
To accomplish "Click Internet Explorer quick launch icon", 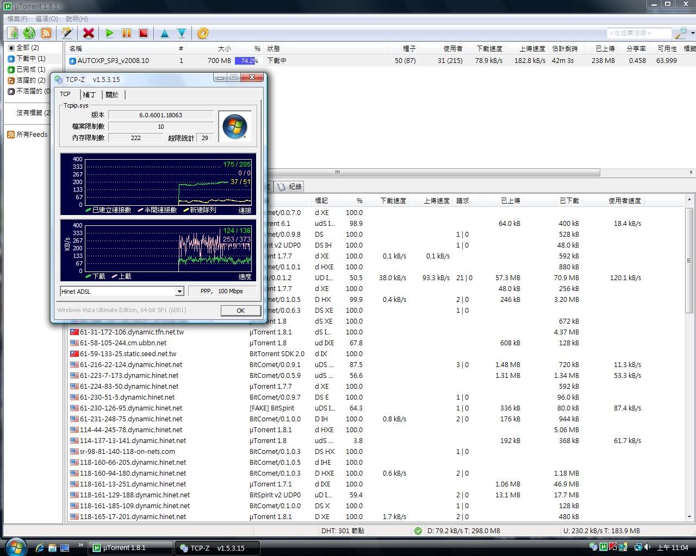I will point(39,548).
